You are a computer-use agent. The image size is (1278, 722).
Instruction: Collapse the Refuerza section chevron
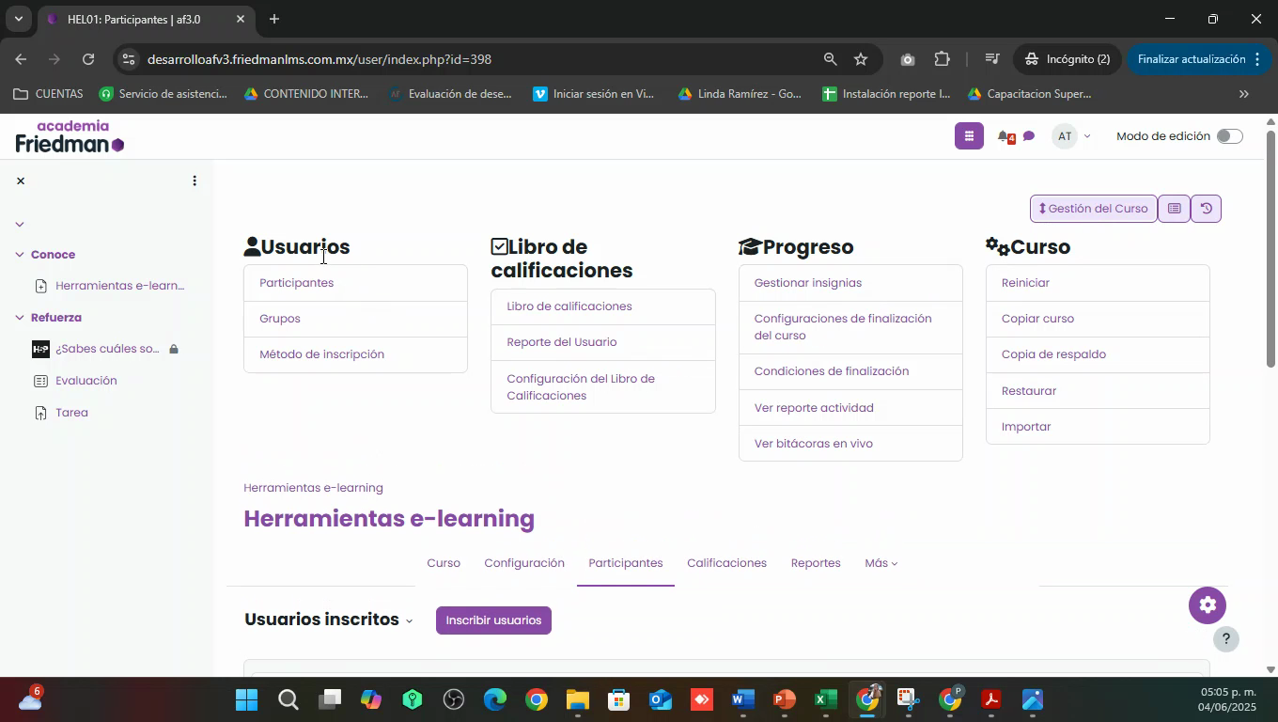point(20,318)
